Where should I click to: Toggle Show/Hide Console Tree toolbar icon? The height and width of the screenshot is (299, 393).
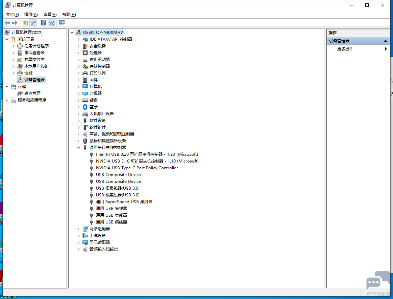33,23
